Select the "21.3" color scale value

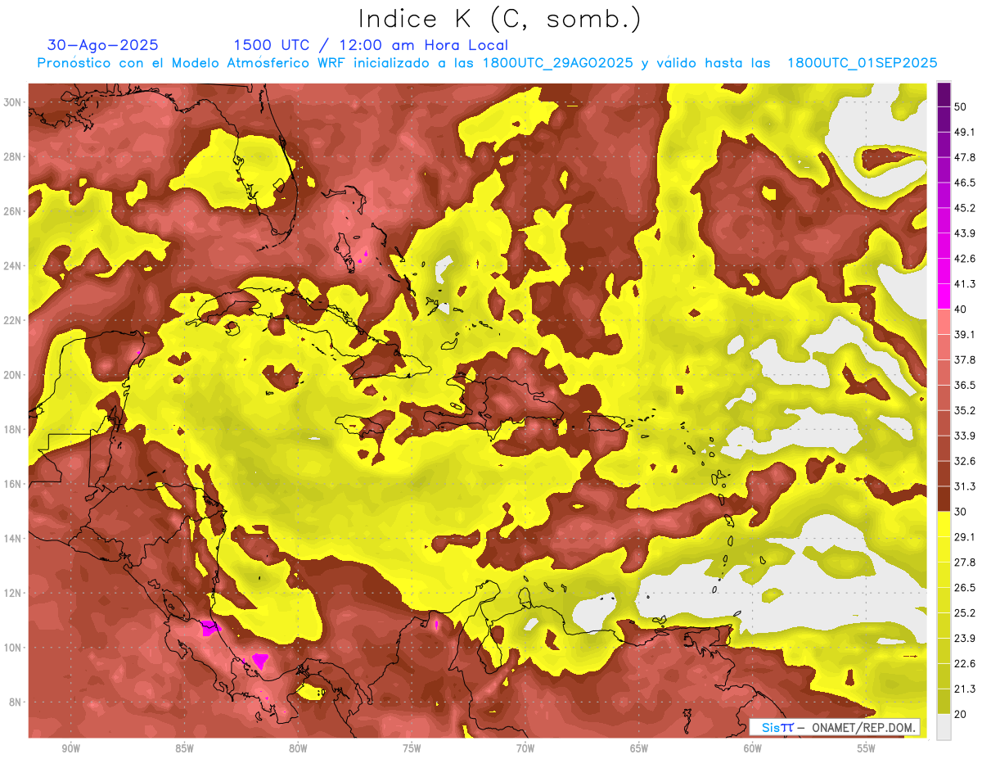click(965, 689)
